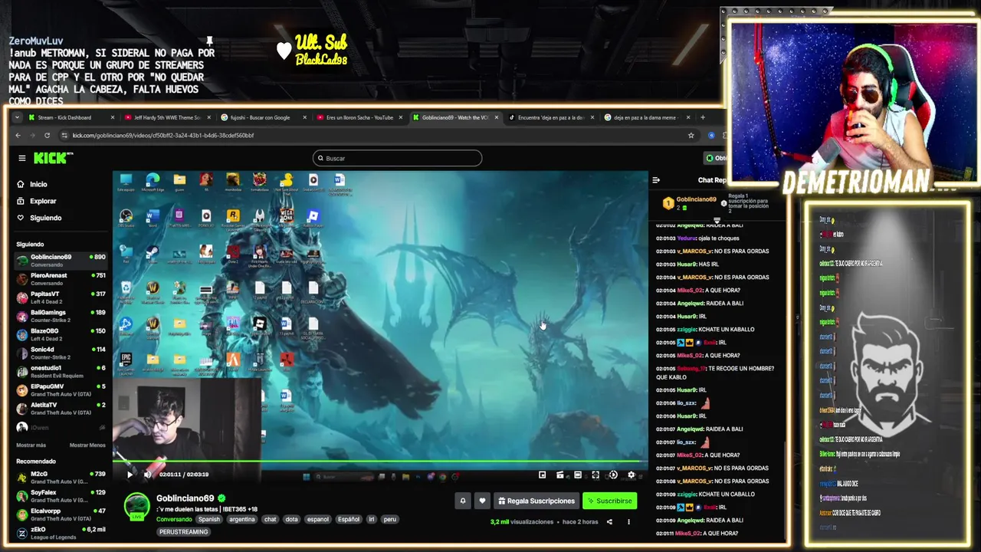Reload the page with refresh icon
Screen dimensions: 981x552
point(47,135)
